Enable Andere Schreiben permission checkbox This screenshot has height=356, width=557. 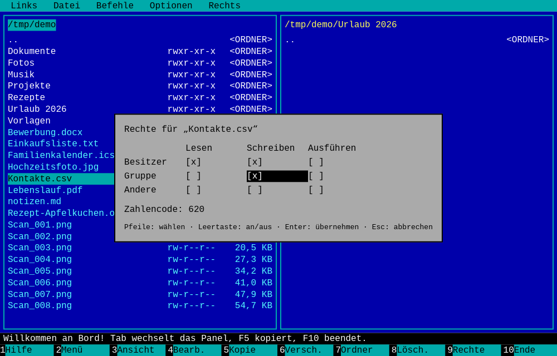pos(255,190)
